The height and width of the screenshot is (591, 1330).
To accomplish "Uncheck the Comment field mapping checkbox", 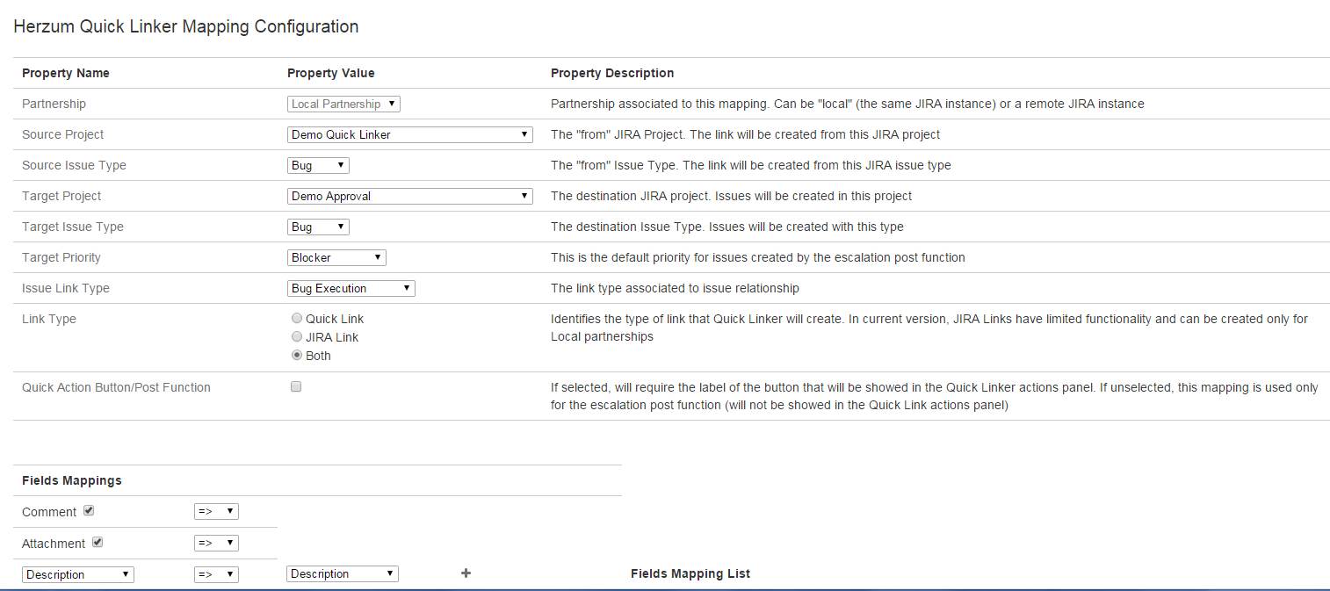I will (x=89, y=511).
